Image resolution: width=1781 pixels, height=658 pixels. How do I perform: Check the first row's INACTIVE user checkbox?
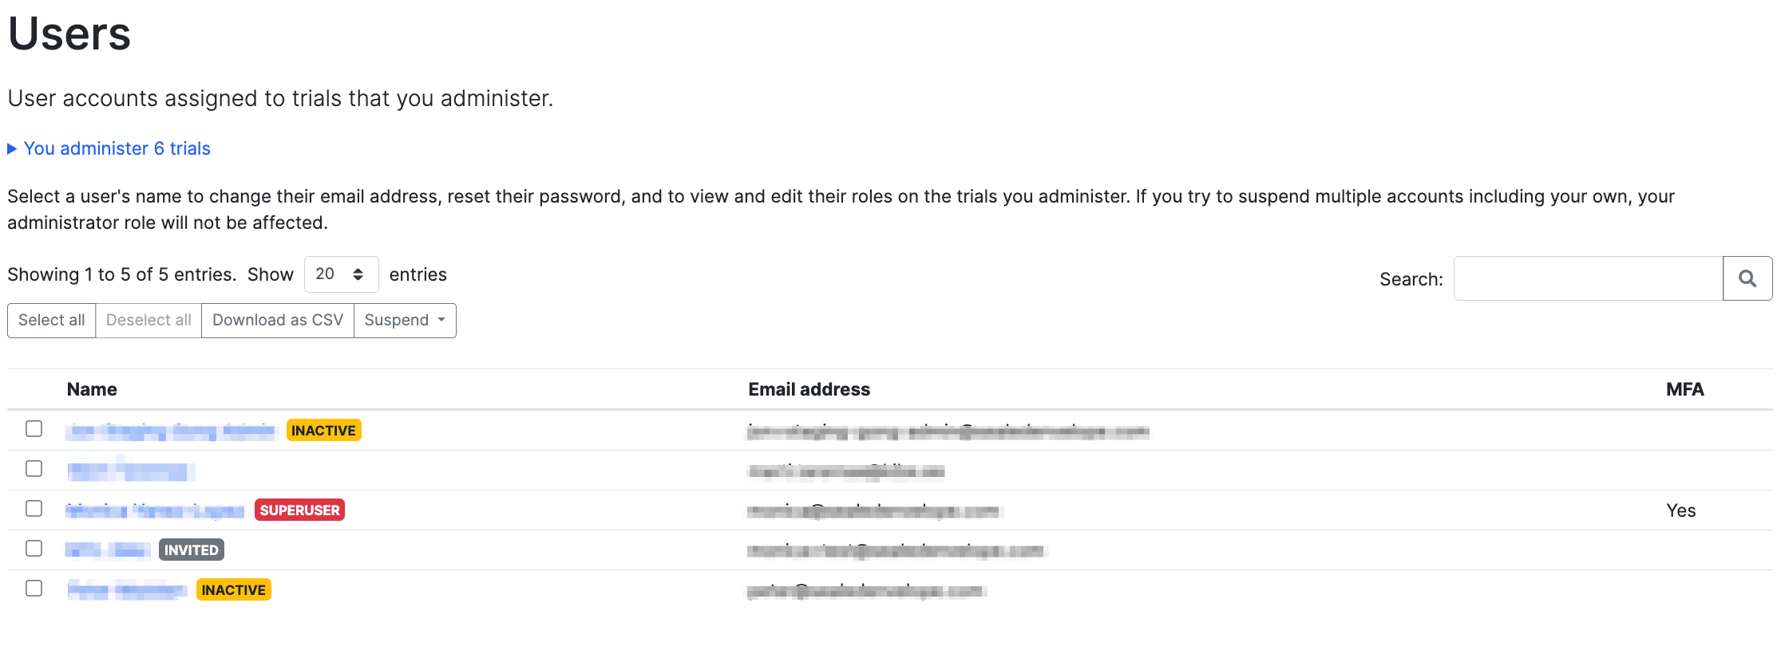pyautogui.click(x=34, y=429)
